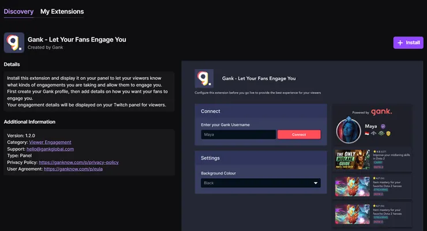Focus the Gank Username input field

(x=238, y=135)
